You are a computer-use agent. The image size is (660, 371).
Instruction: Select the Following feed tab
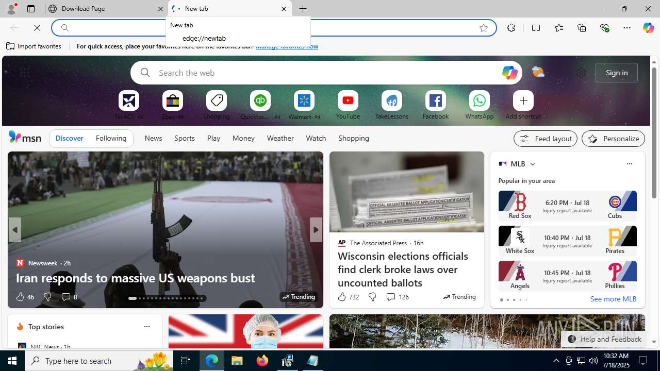pyautogui.click(x=111, y=139)
